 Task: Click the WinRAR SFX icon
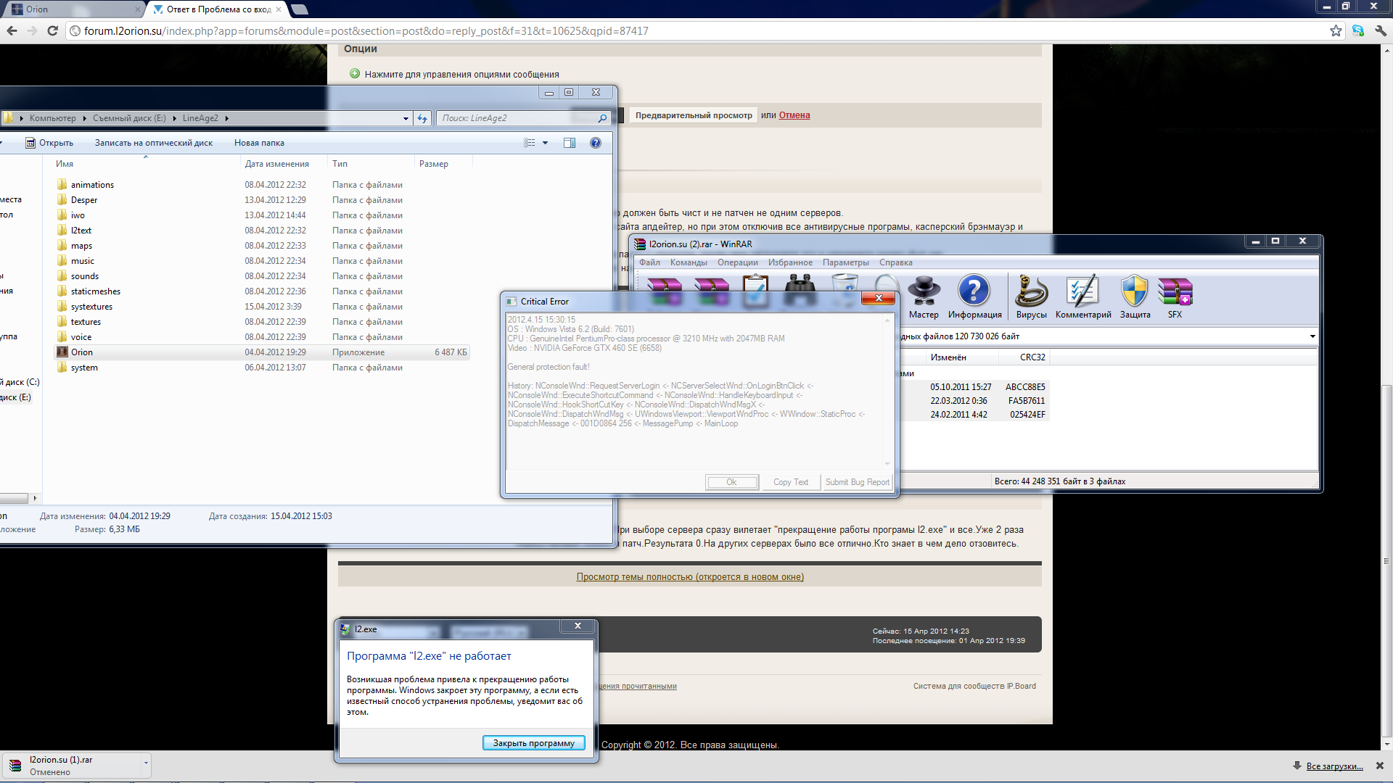1175,297
